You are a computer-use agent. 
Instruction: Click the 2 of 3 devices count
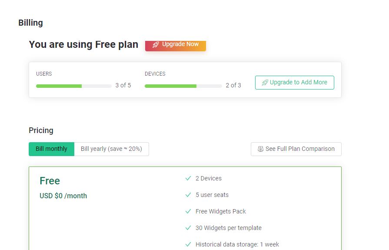233,85
